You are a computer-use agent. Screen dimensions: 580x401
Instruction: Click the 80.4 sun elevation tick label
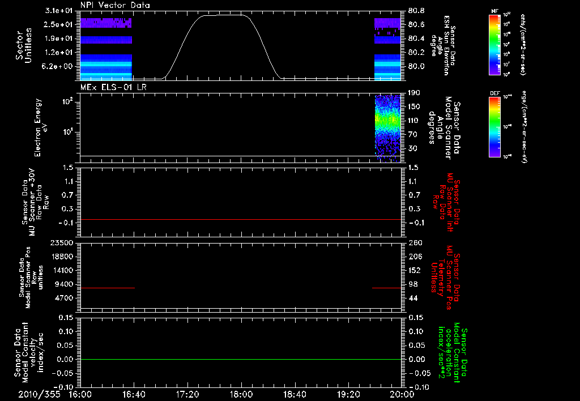point(416,39)
